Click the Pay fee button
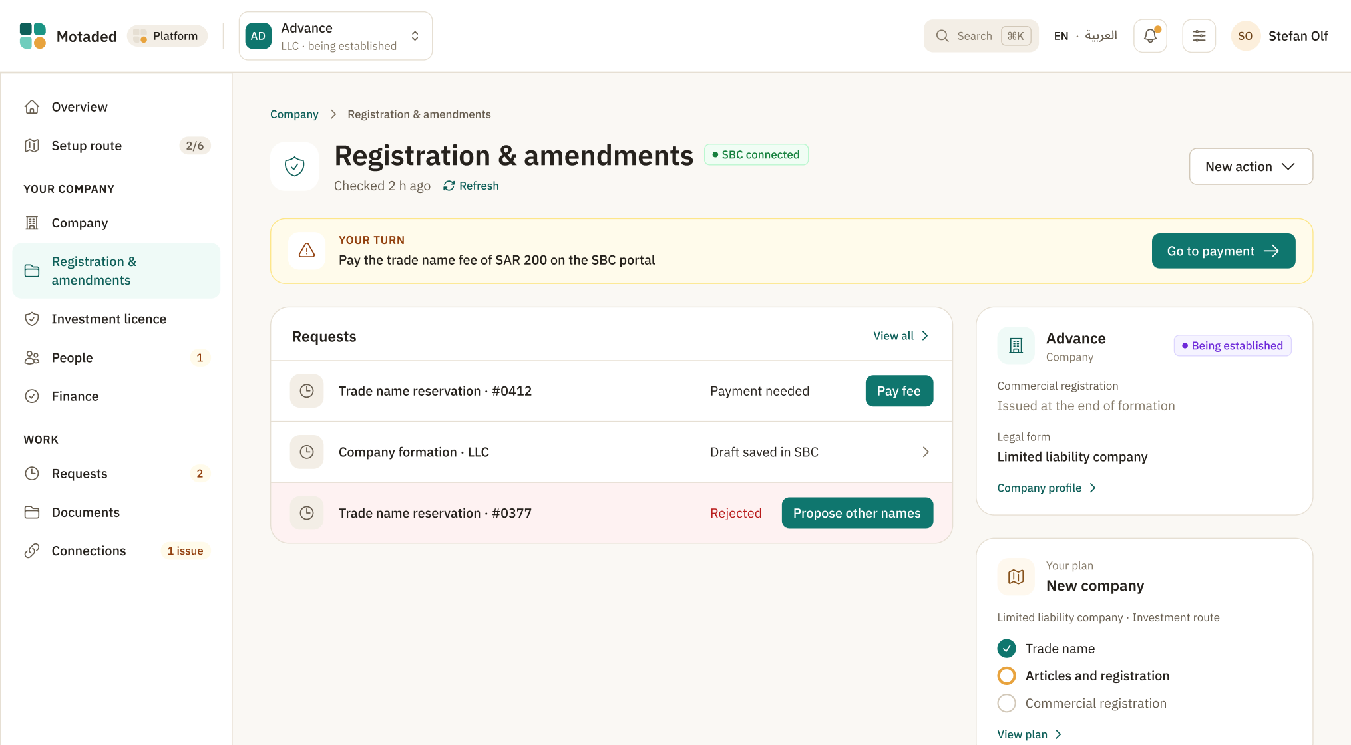This screenshot has width=1351, height=745. click(899, 391)
